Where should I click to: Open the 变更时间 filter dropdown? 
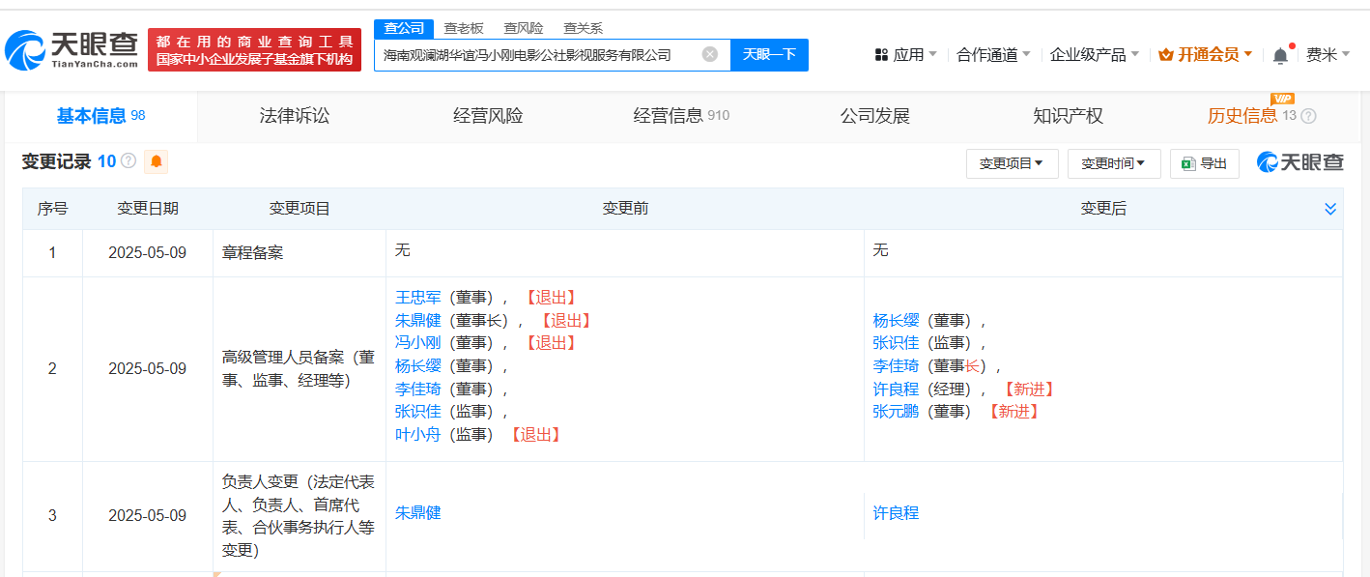tap(1113, 164)
